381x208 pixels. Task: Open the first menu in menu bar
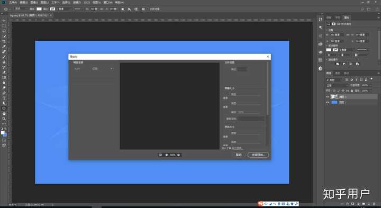13,2
